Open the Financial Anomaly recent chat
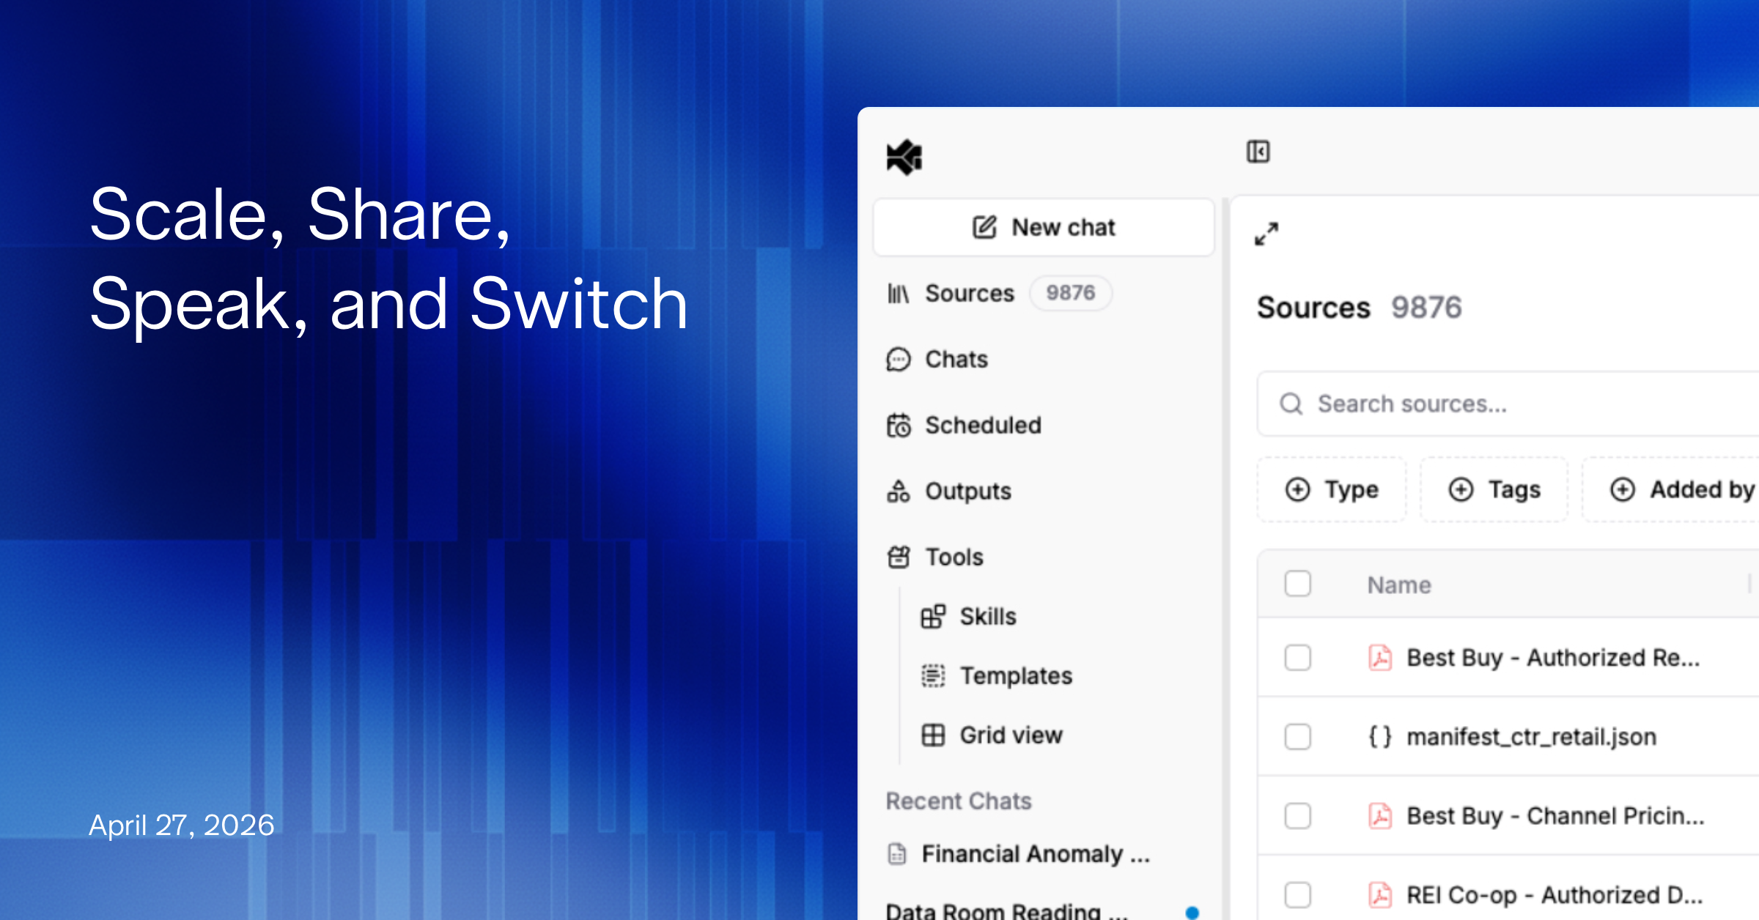 (1034, 854)
